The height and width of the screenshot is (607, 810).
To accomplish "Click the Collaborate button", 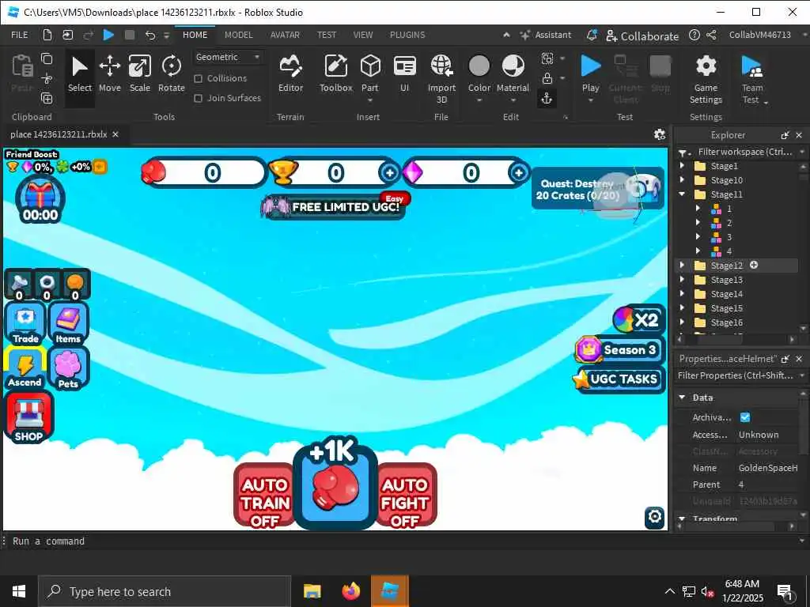I will [x=642, y=36].
